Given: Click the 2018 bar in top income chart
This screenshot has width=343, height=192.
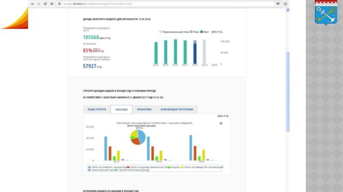Looking at the screenshot, I should coord(195,52).
